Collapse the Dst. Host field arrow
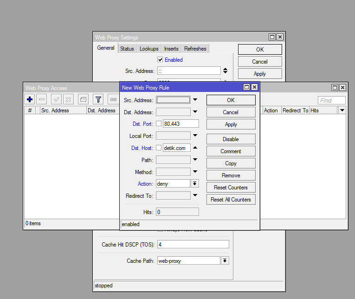The height and width of the screenshot is (299, 355). [195, 148]
